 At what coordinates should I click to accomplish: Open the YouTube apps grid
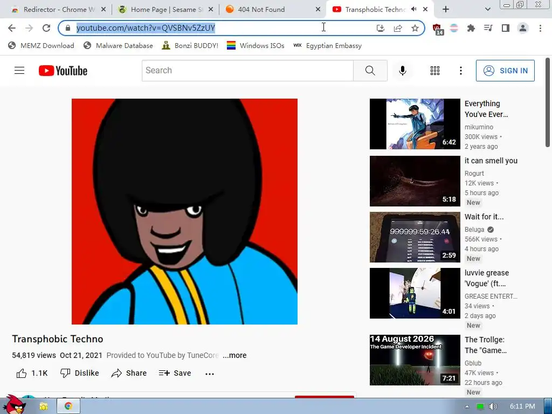[435, 71]
